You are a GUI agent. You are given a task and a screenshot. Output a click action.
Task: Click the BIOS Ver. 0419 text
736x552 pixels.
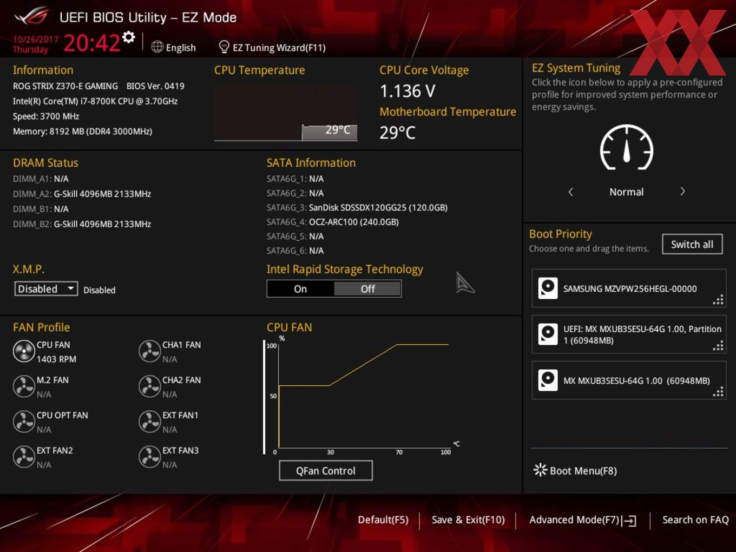coord(155,86)
